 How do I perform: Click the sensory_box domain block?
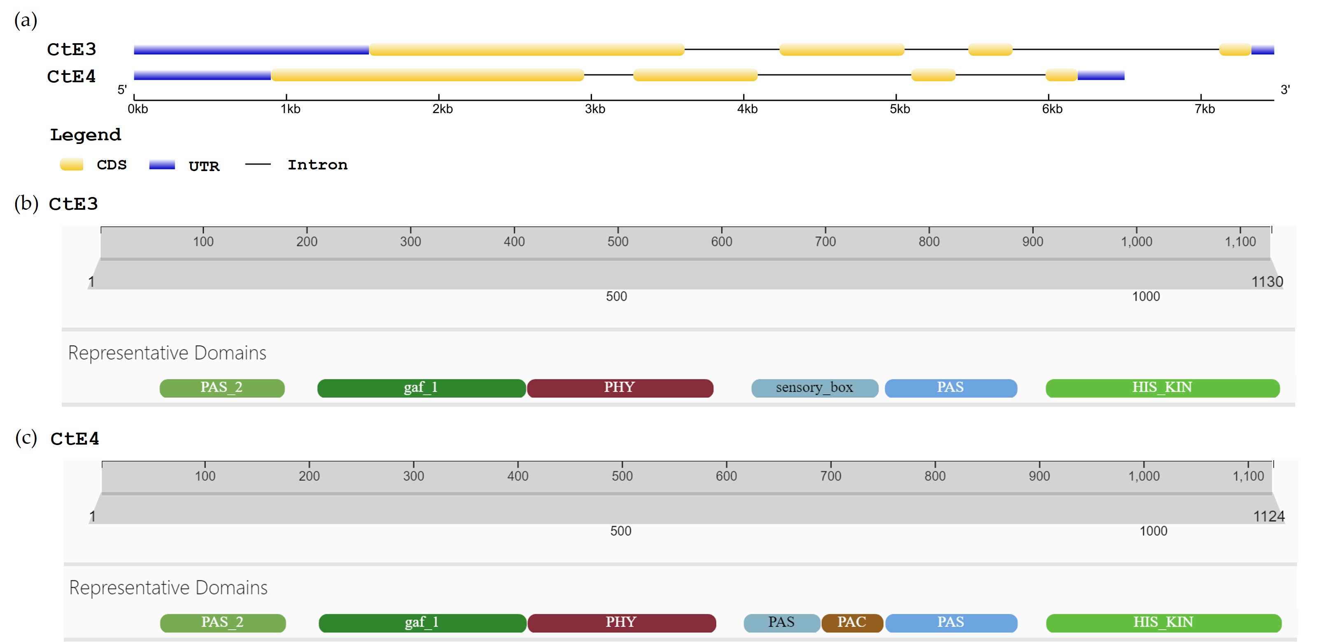(814, 388)
